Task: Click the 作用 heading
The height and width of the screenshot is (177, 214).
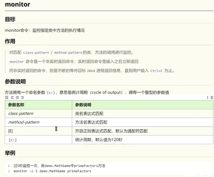Action: [x=10, y=41]
